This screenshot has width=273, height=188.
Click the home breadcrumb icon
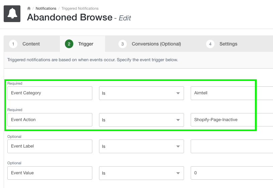[x=29, y=8]
